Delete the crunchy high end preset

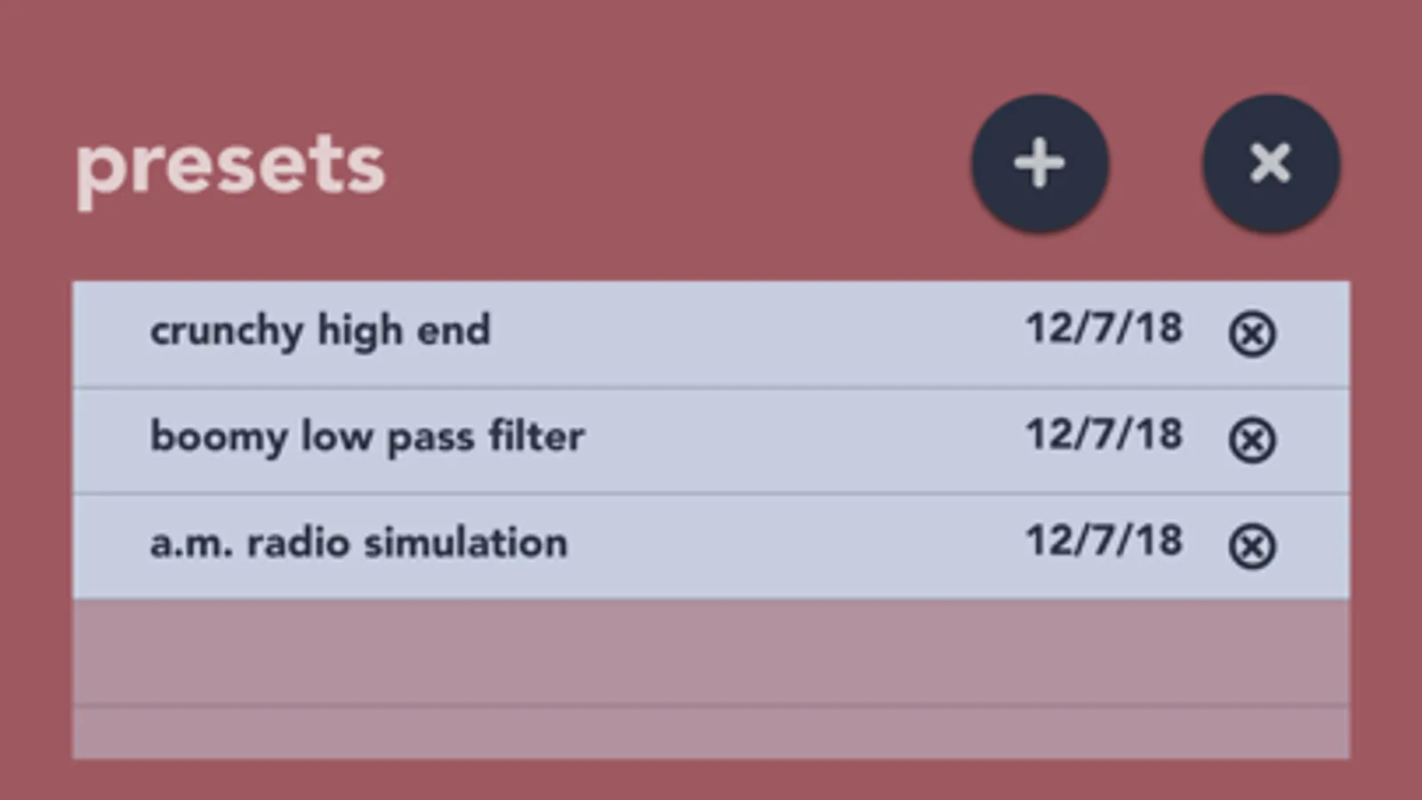pyautogui.click(x=1252, y=334)
